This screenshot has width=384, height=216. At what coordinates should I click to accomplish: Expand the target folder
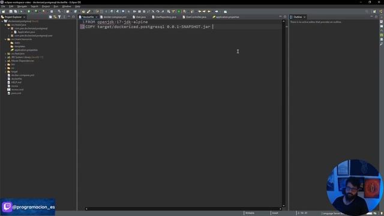(5, 71)
